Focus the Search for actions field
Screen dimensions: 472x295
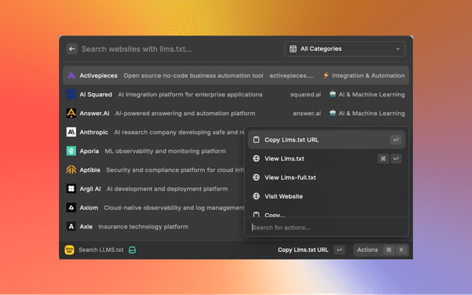click(x=326, y=227)
